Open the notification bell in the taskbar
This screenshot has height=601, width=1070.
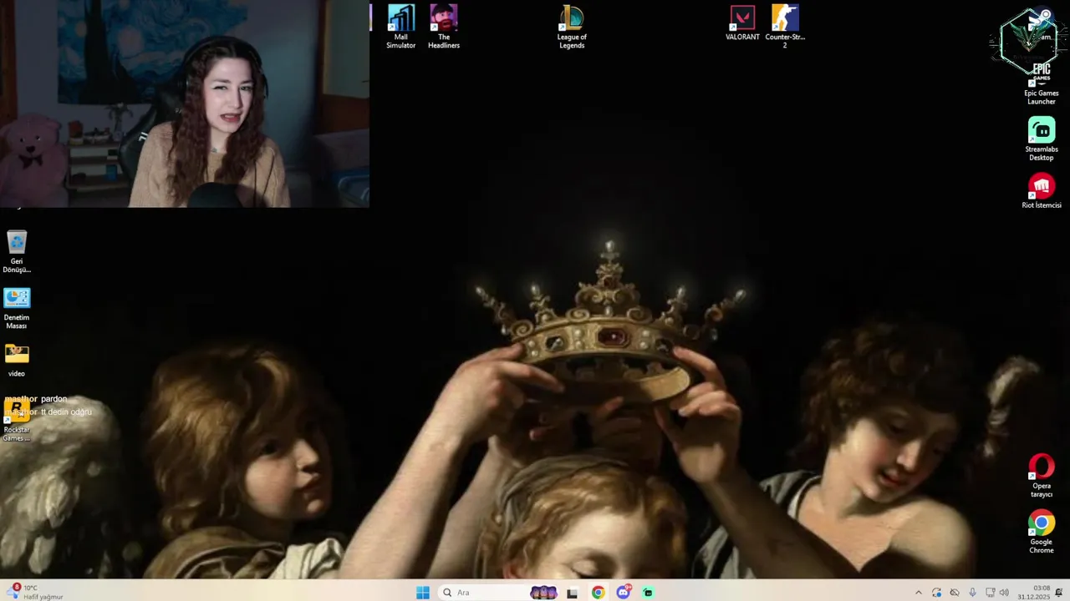[1059, 593]
